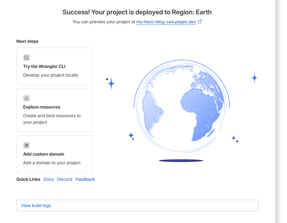
Task: Click the resources tree icon in Explore card
Action: click(26, 98)
